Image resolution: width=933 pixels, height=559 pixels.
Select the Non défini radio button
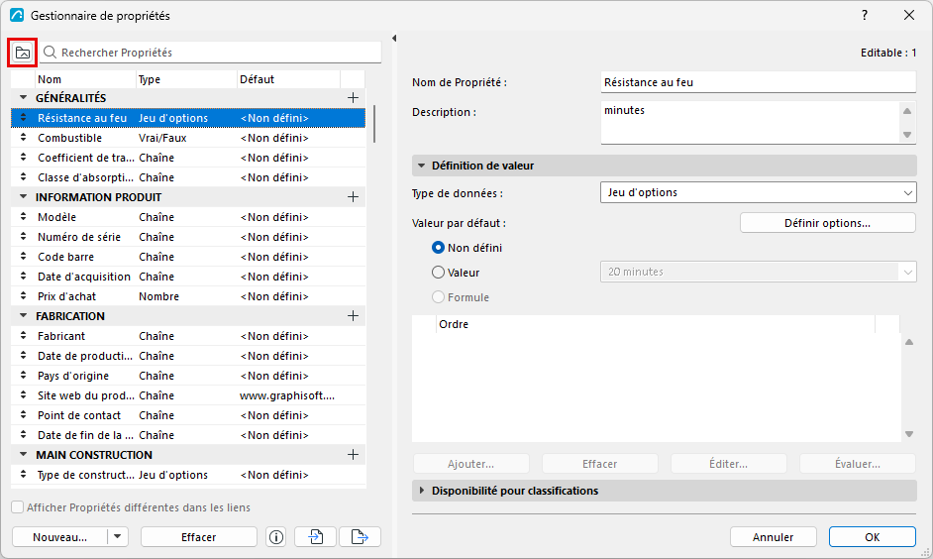438,248
